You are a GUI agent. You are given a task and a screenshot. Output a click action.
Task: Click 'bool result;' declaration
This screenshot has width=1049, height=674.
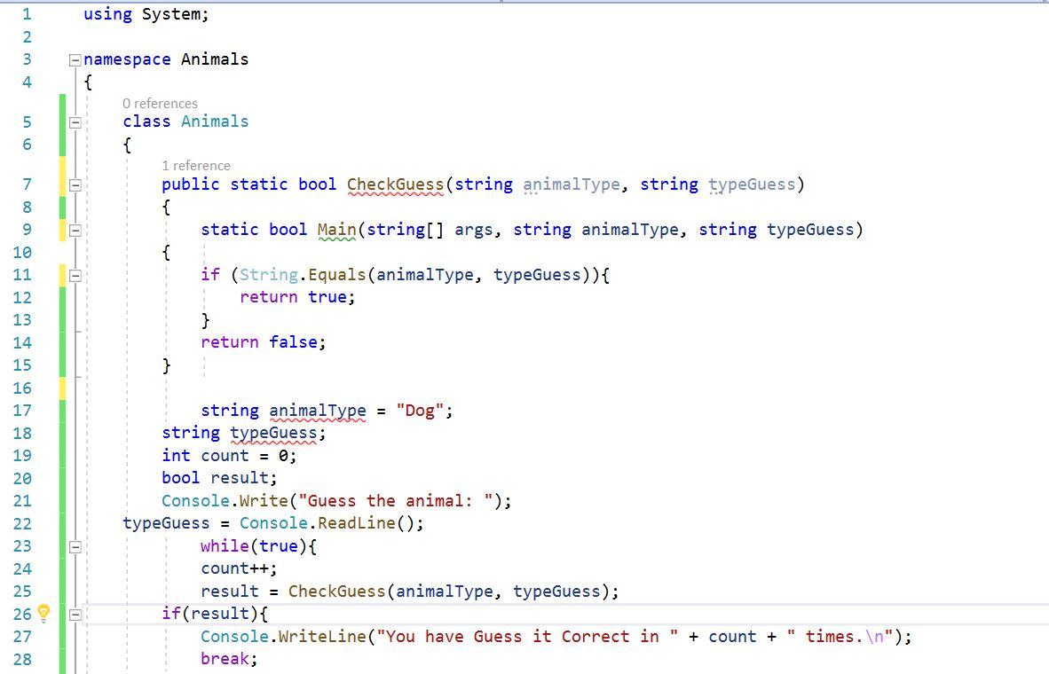219,478
